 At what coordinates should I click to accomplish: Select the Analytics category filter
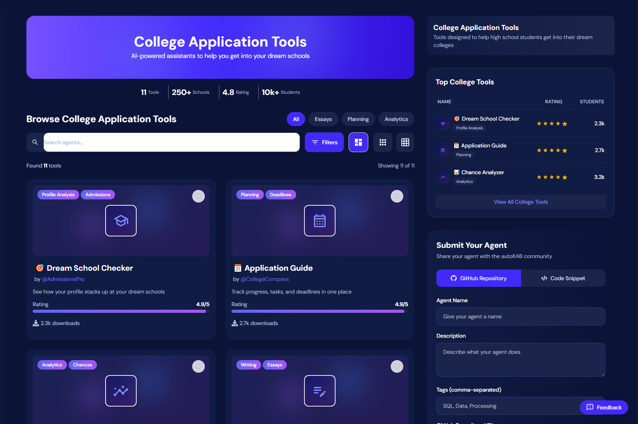click(396, 119)
